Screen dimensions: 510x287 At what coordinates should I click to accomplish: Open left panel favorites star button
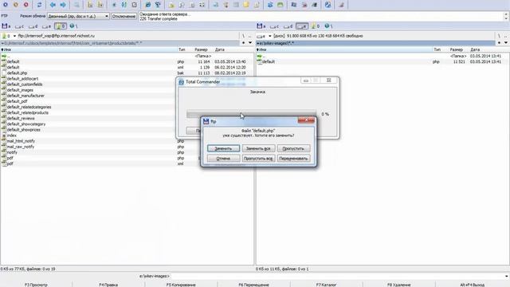[243, 42]
